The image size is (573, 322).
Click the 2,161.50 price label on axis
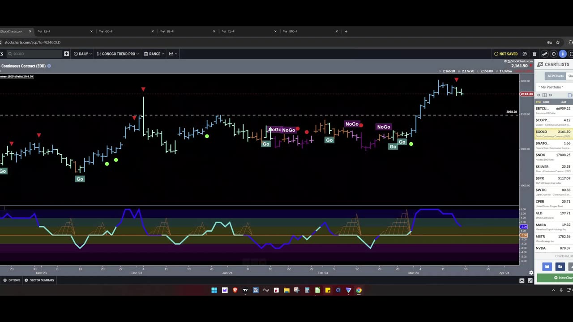(x=526, y=94)
